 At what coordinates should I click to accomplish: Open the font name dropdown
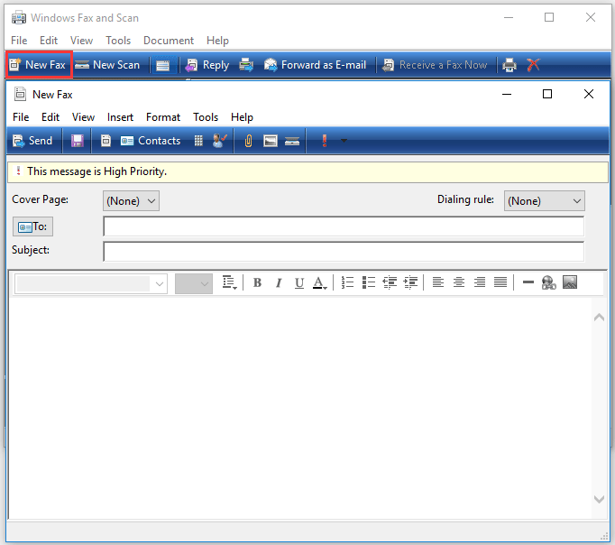(x=92, y=283)
